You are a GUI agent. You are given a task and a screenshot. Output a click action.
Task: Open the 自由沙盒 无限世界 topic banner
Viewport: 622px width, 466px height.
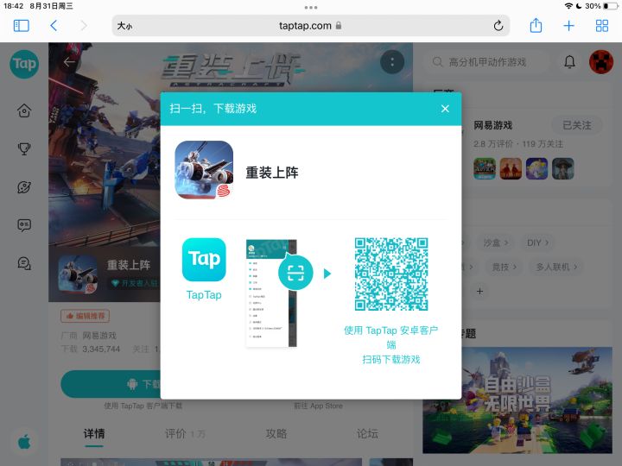(517, 400)
